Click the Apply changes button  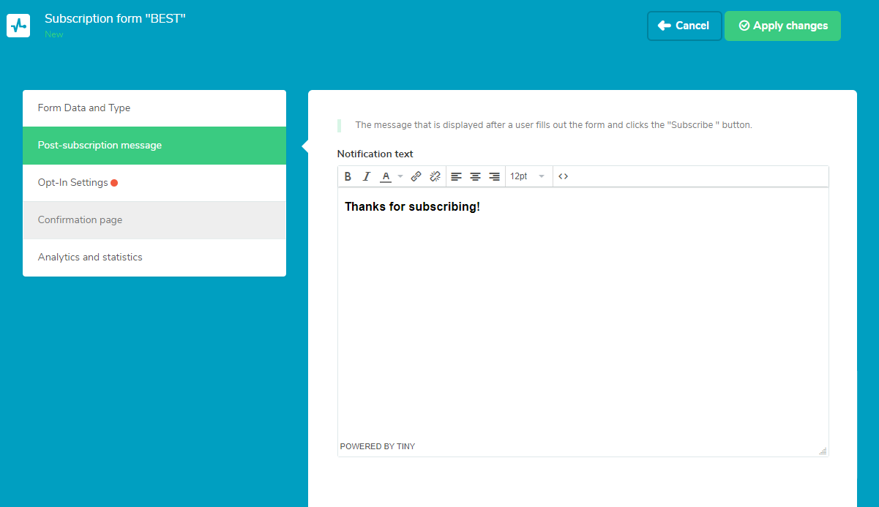(x=782, y=26)
